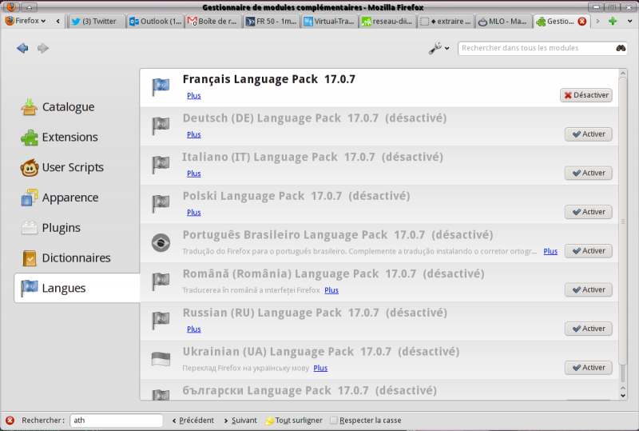Select the Langues category

pyautogui.click(x=77, y=288)
